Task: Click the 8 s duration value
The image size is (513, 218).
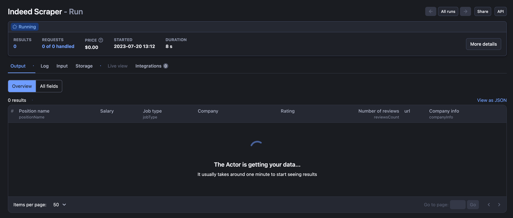Action: click(169, 46)
